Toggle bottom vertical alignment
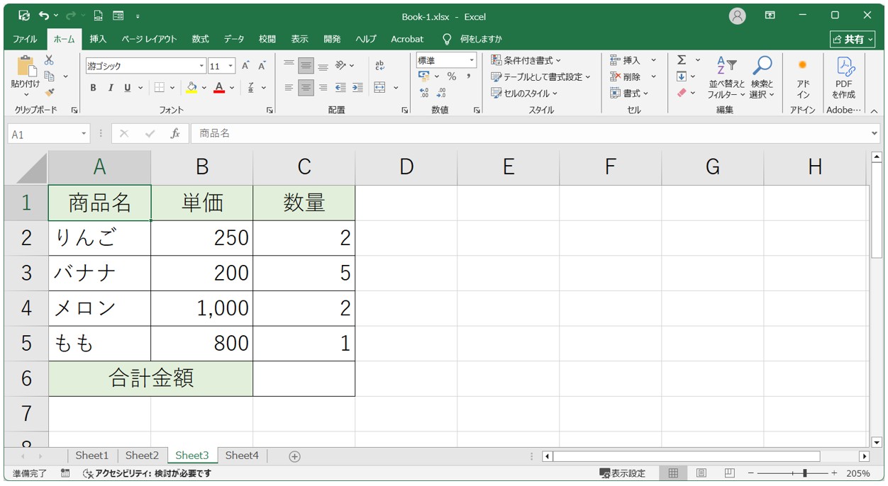888x486 pixels. [323, 66]
